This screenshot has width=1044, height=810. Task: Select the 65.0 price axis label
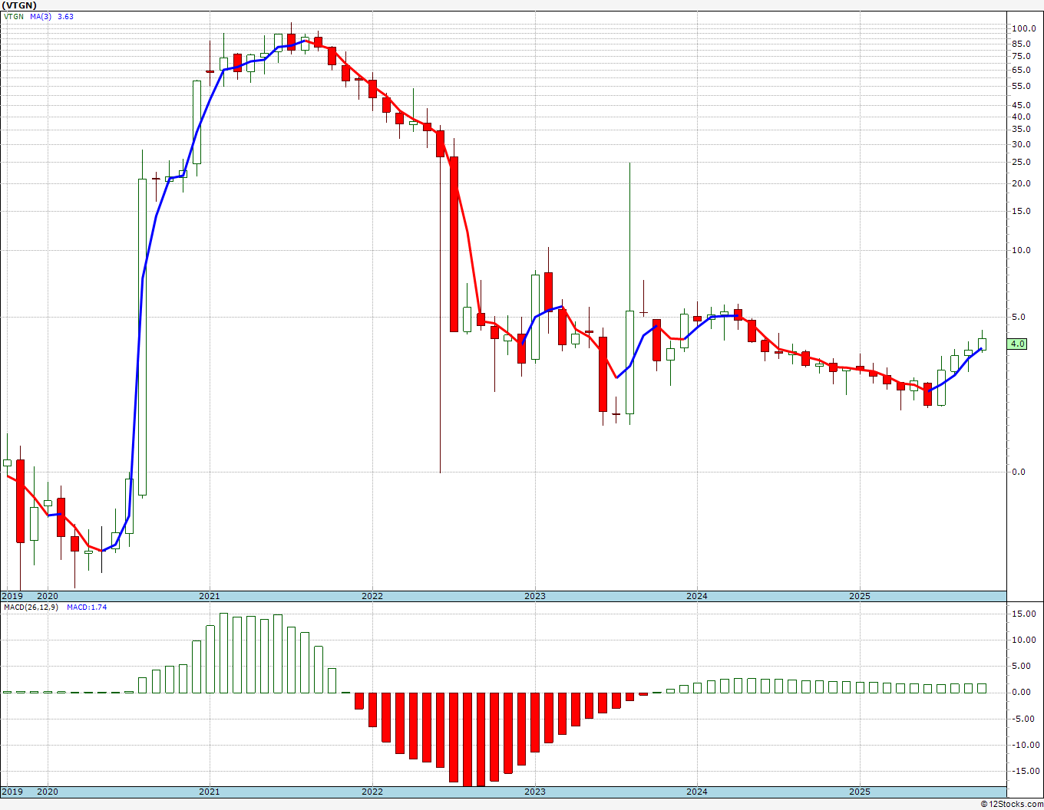1020,70
